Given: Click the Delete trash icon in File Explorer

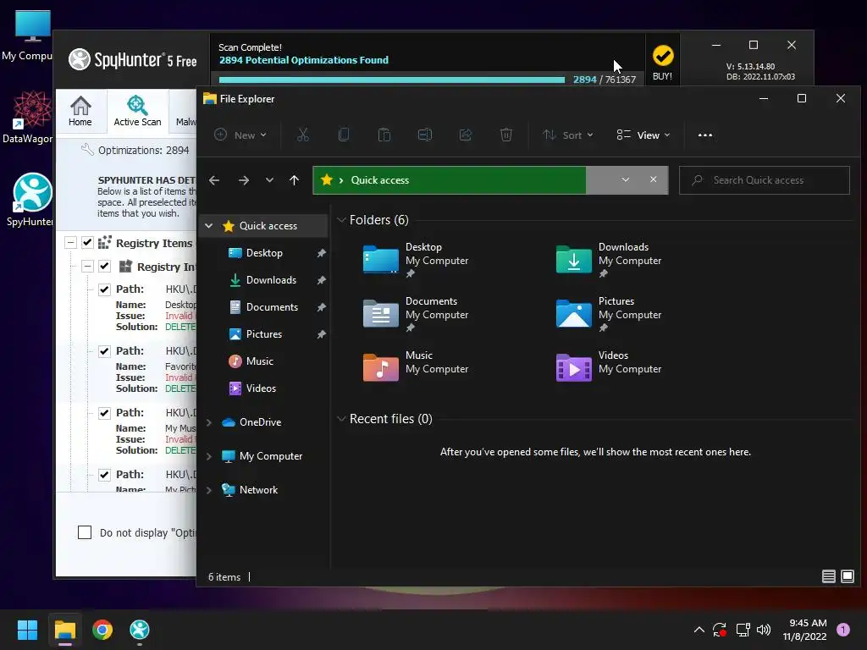Looking at the screenshot, I should pos(506,135).
